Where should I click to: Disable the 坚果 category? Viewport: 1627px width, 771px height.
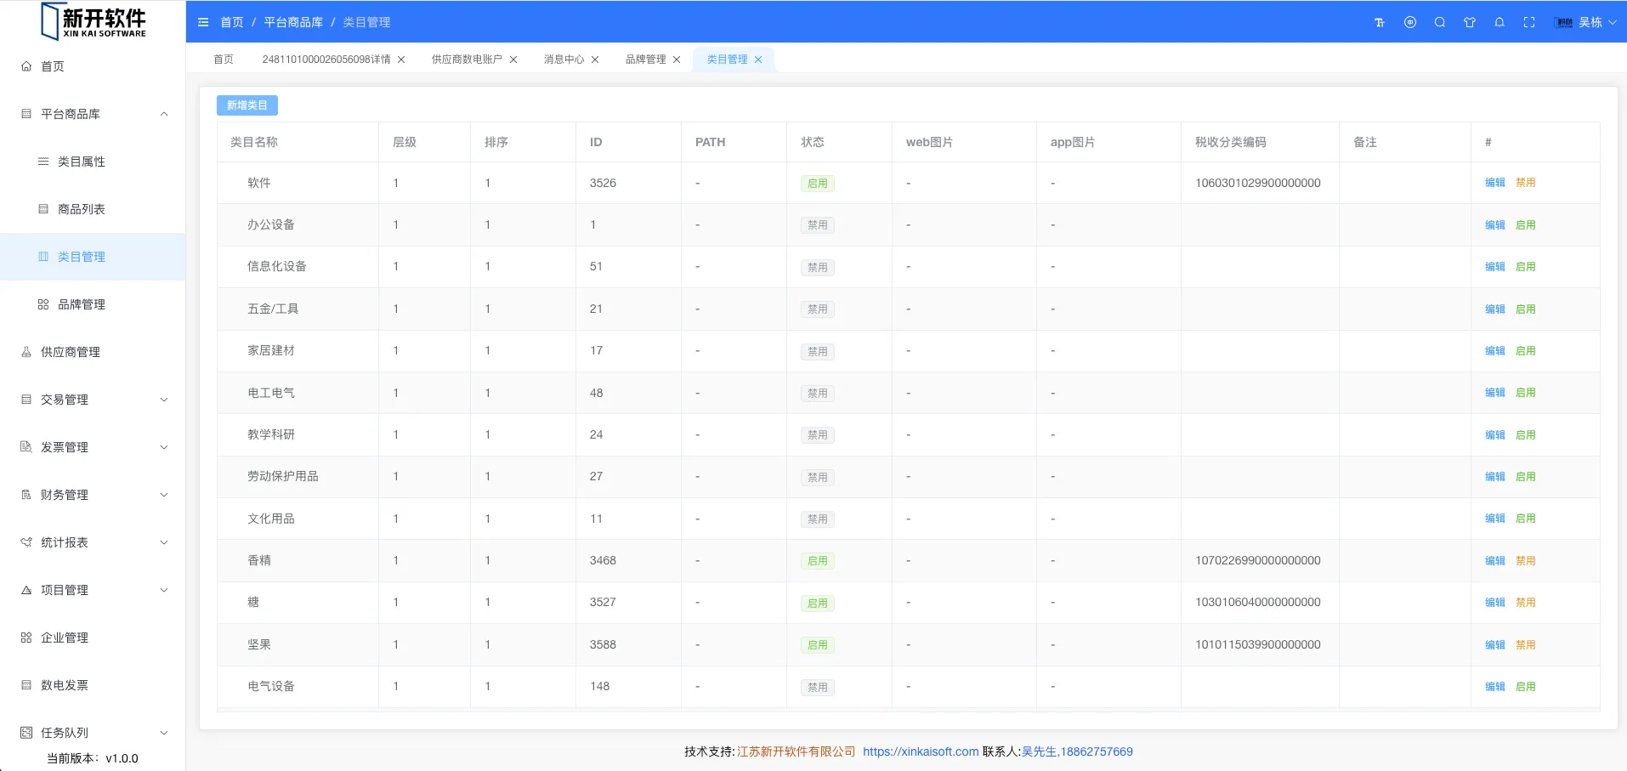(1525, 645)
